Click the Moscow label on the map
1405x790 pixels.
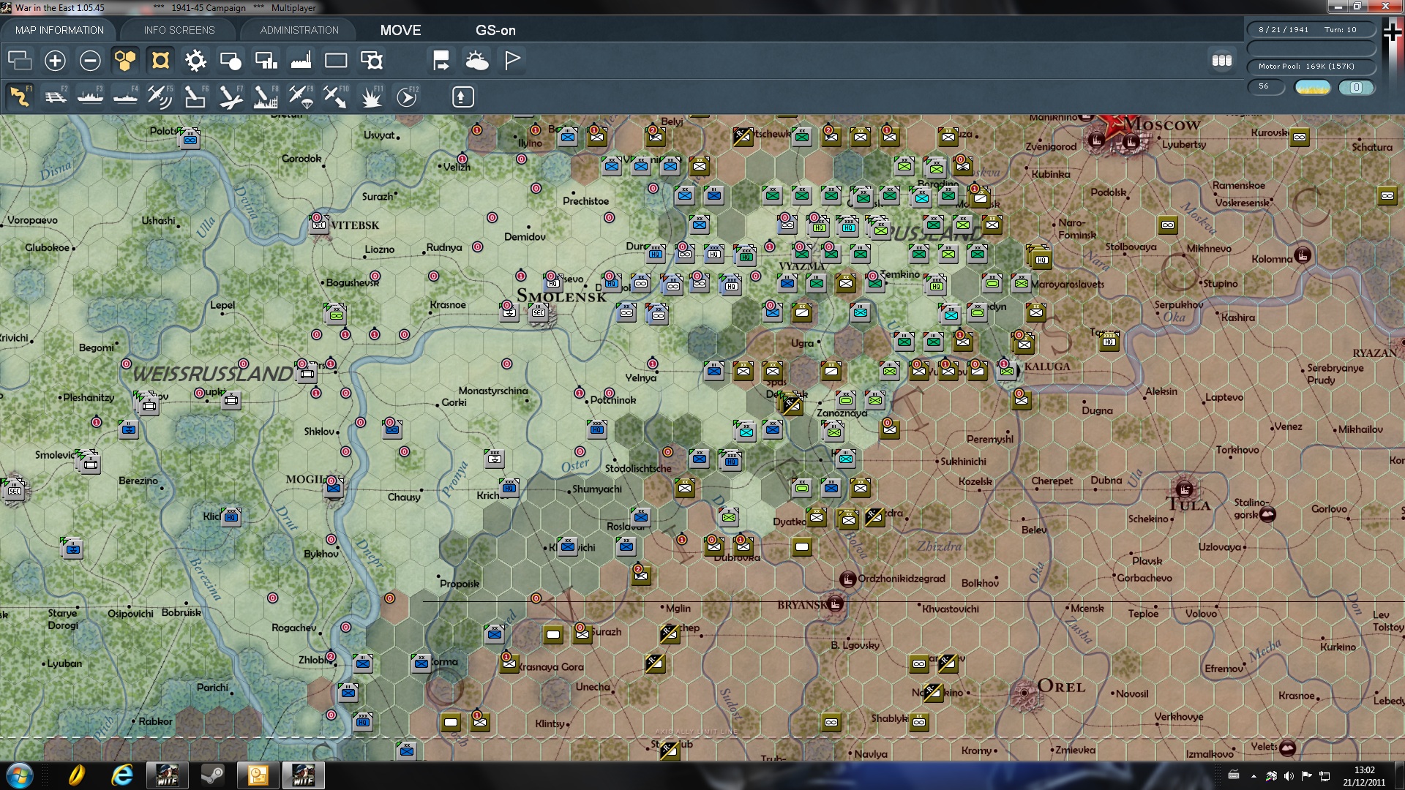[x=1161, y=124]
